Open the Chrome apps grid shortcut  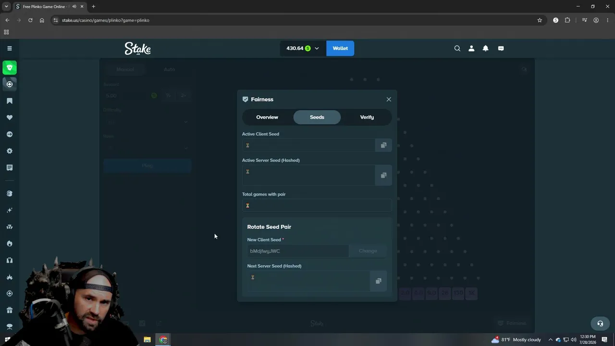[x=6, y=32]
